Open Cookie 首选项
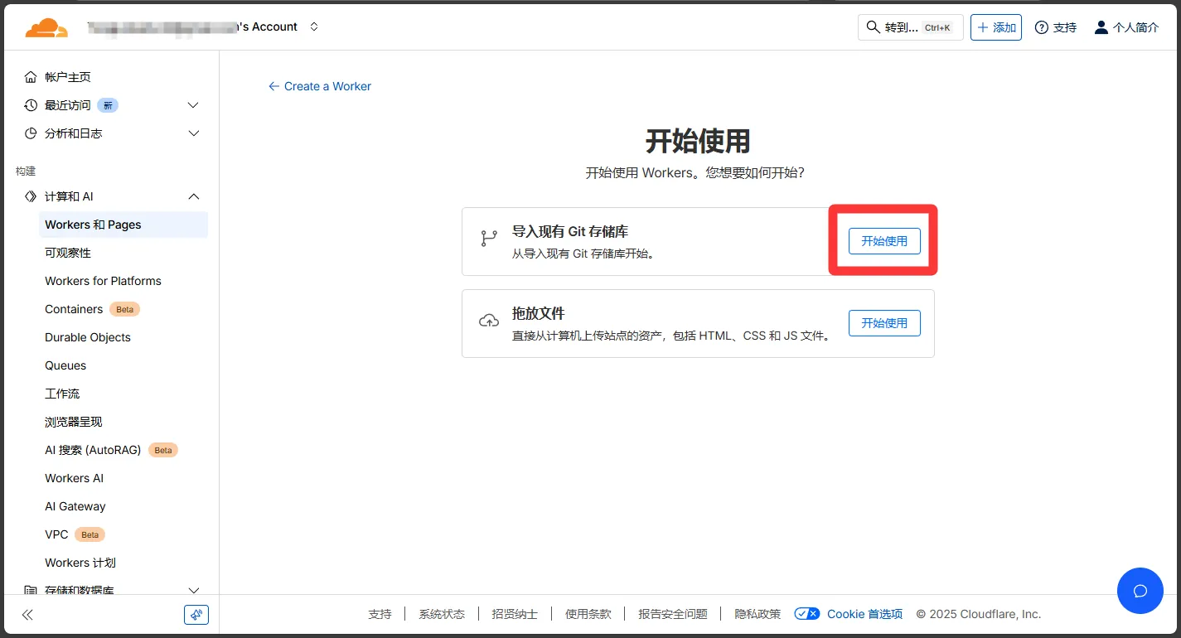The height and width of the screenshot is (638, 1181). [x=864, y=614]
